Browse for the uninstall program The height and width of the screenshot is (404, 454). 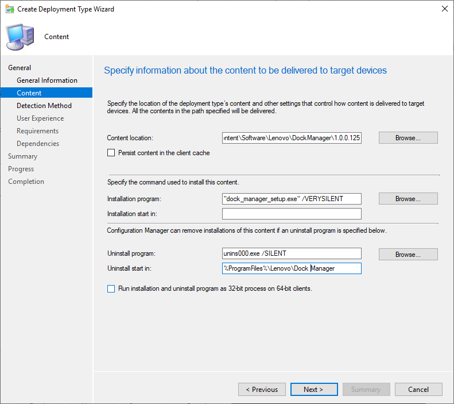[408, 254]
